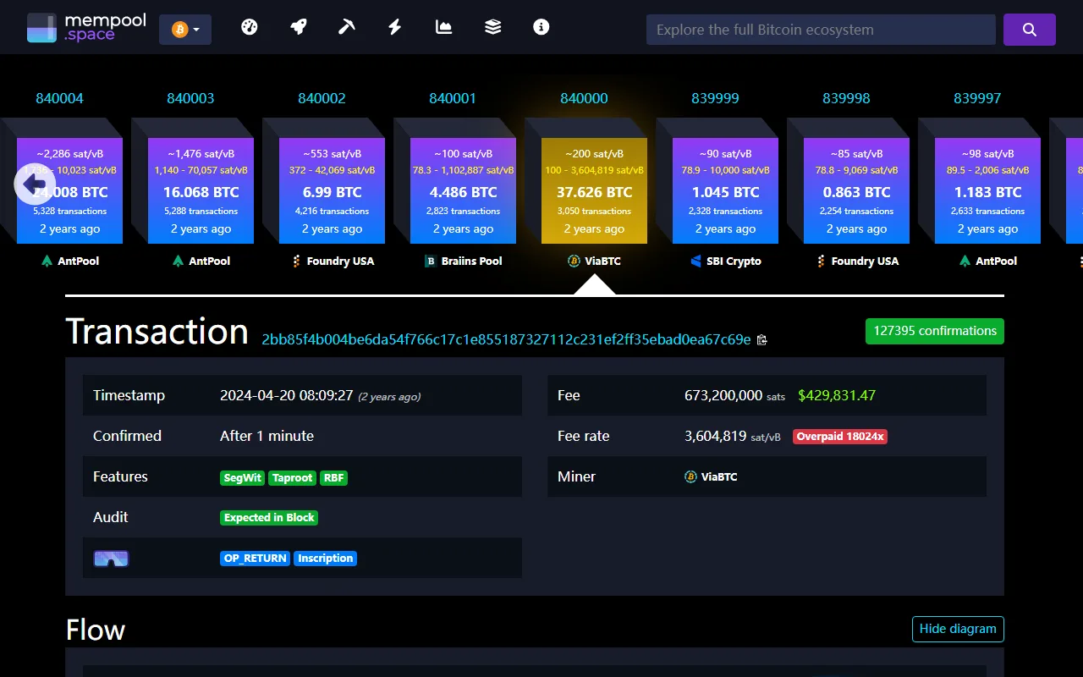Open the About info icon
The image size is (1083, 677).
click(541, 27)
